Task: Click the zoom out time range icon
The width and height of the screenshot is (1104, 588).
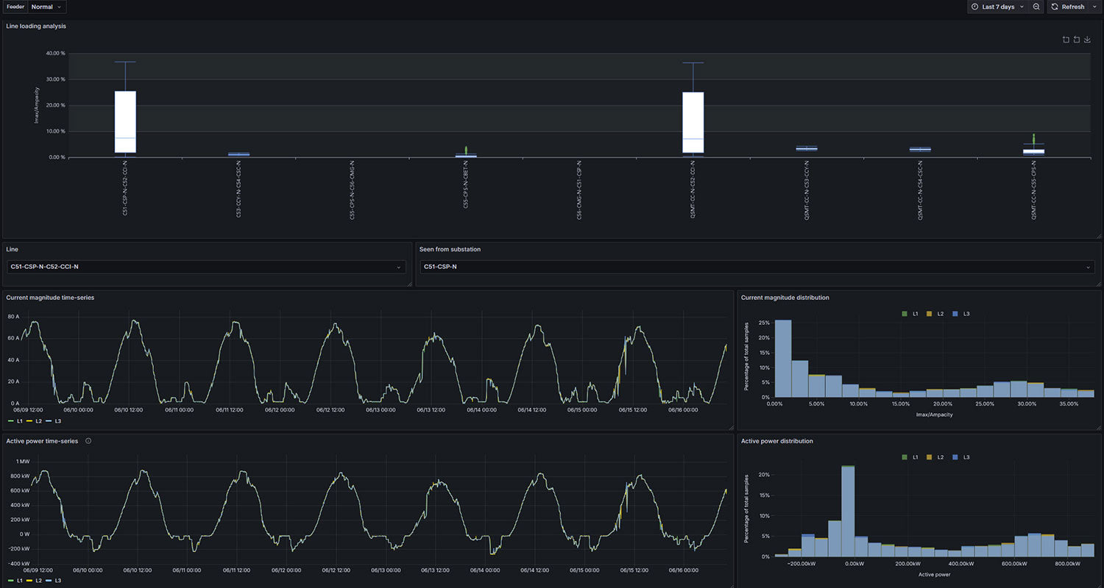Action: [1036, 7]
